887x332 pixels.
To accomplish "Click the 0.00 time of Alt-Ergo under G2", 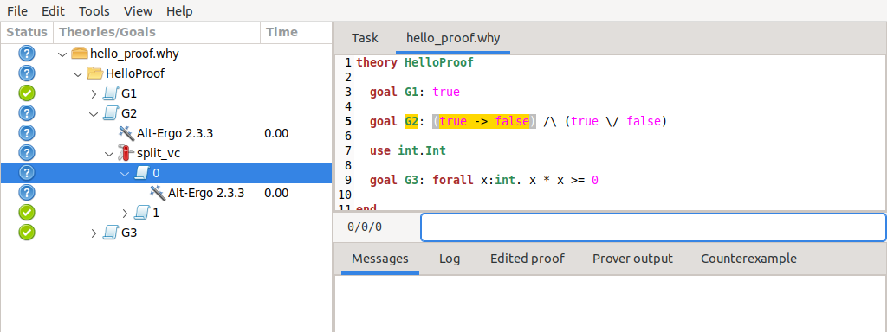I will pos(276,133).
